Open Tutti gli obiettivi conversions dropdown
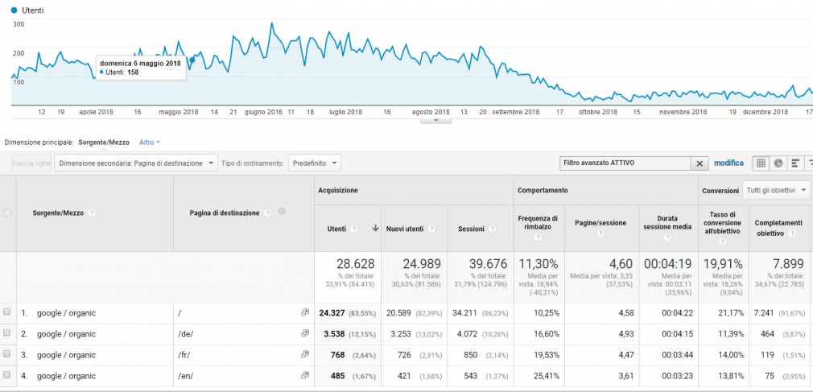 pyautogui.click(x=776, y=190)
